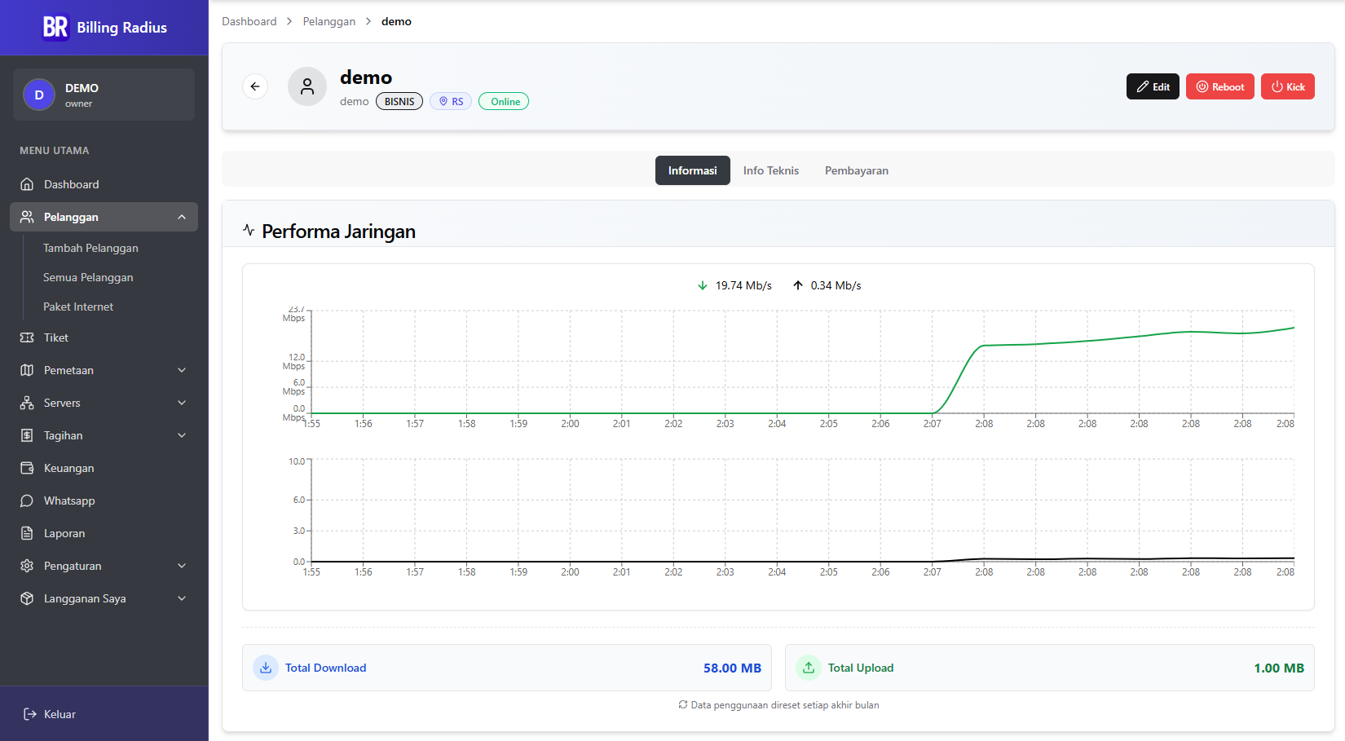Click the Total Download label
The height and width of the screenshot is (741, 1345).
click(x=325, y=668)
